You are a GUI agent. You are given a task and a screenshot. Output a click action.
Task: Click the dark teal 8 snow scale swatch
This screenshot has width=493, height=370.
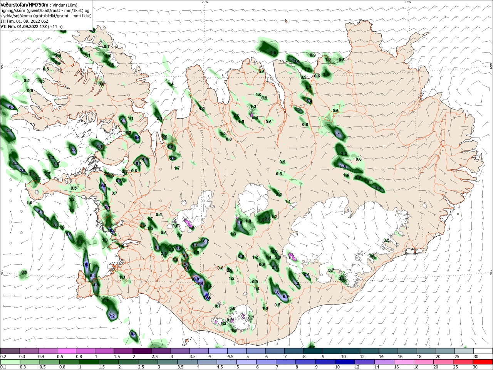[x=312, y=351]
